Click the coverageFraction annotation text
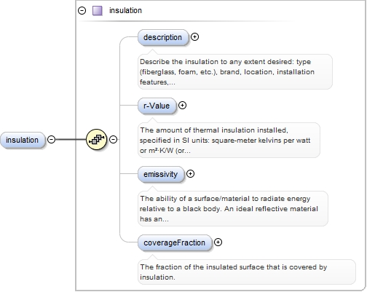This screenshot has height=292, width=367. pyautogui.click(x=247, y=272)
